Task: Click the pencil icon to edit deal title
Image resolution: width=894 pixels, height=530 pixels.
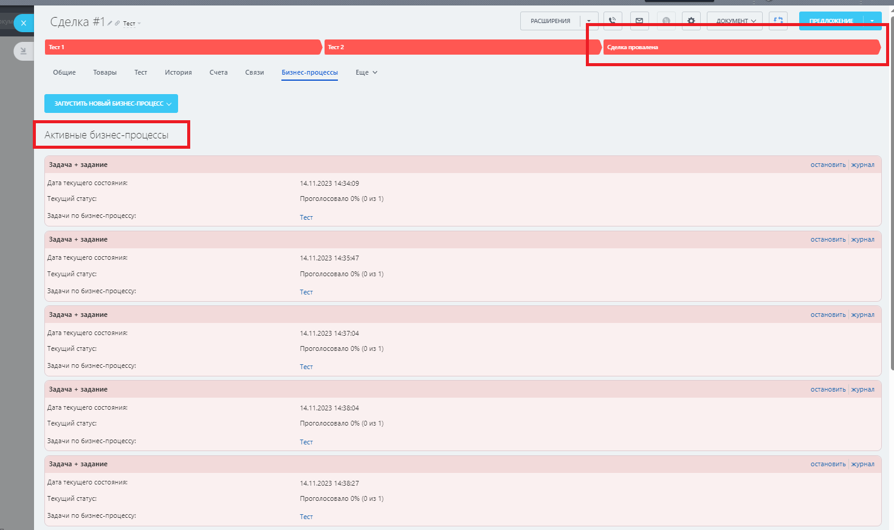Action: pyautogui.click(x=110, y=23)
